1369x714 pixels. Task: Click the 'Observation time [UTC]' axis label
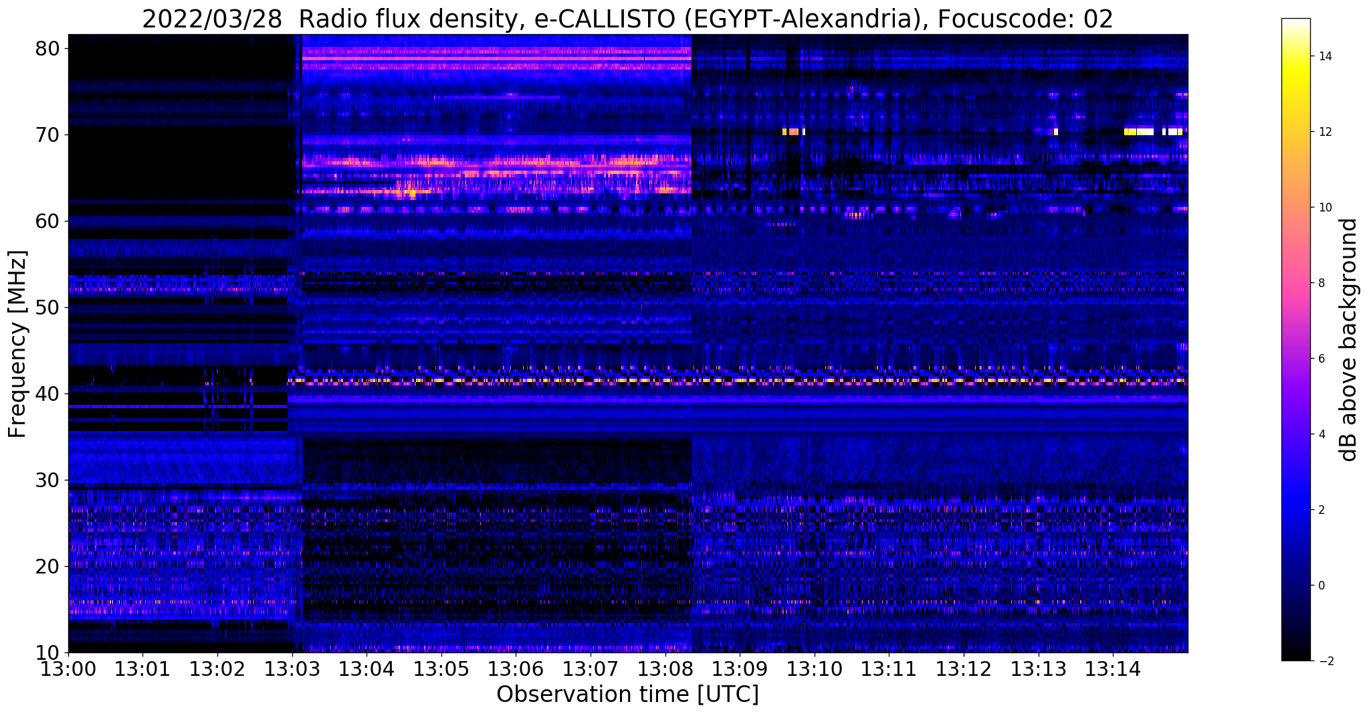627,695
